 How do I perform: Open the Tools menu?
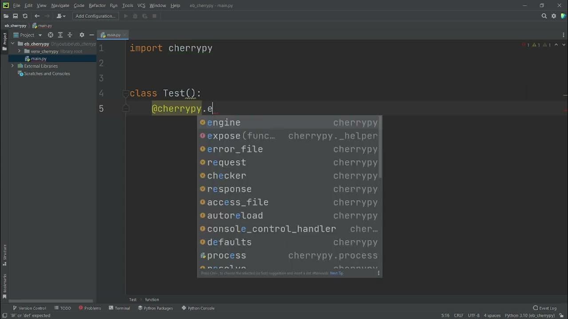point(128,5)
